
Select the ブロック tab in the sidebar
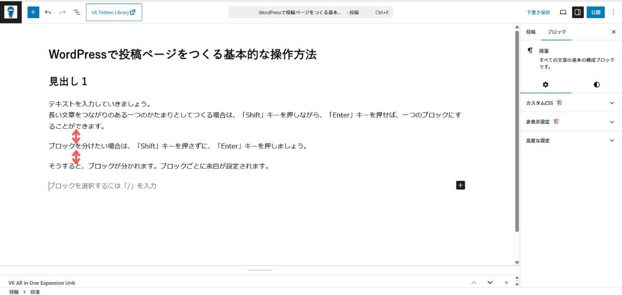[557, 32]
